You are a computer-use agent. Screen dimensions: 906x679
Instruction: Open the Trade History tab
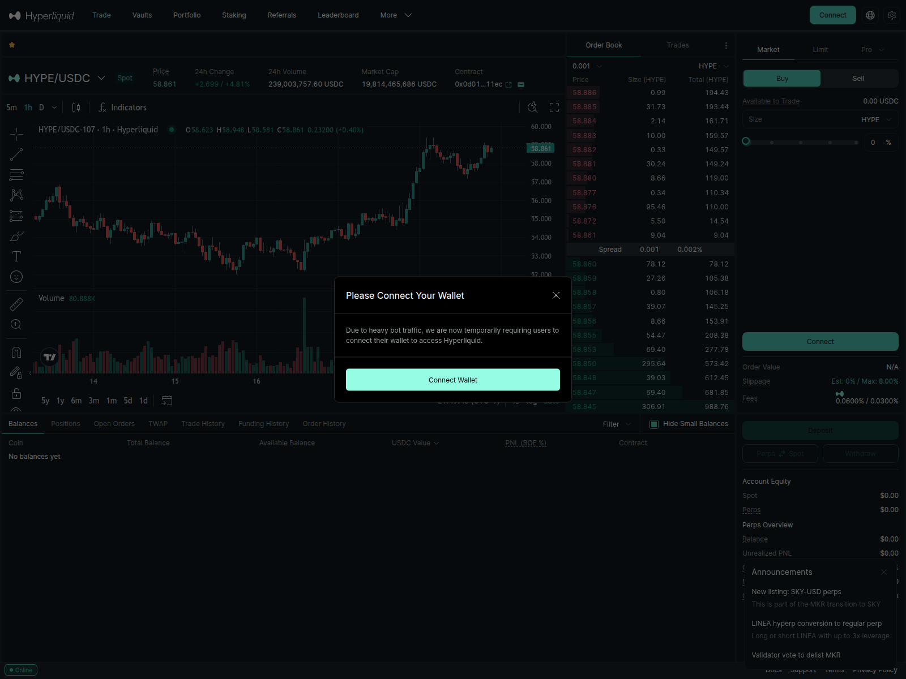203,424
